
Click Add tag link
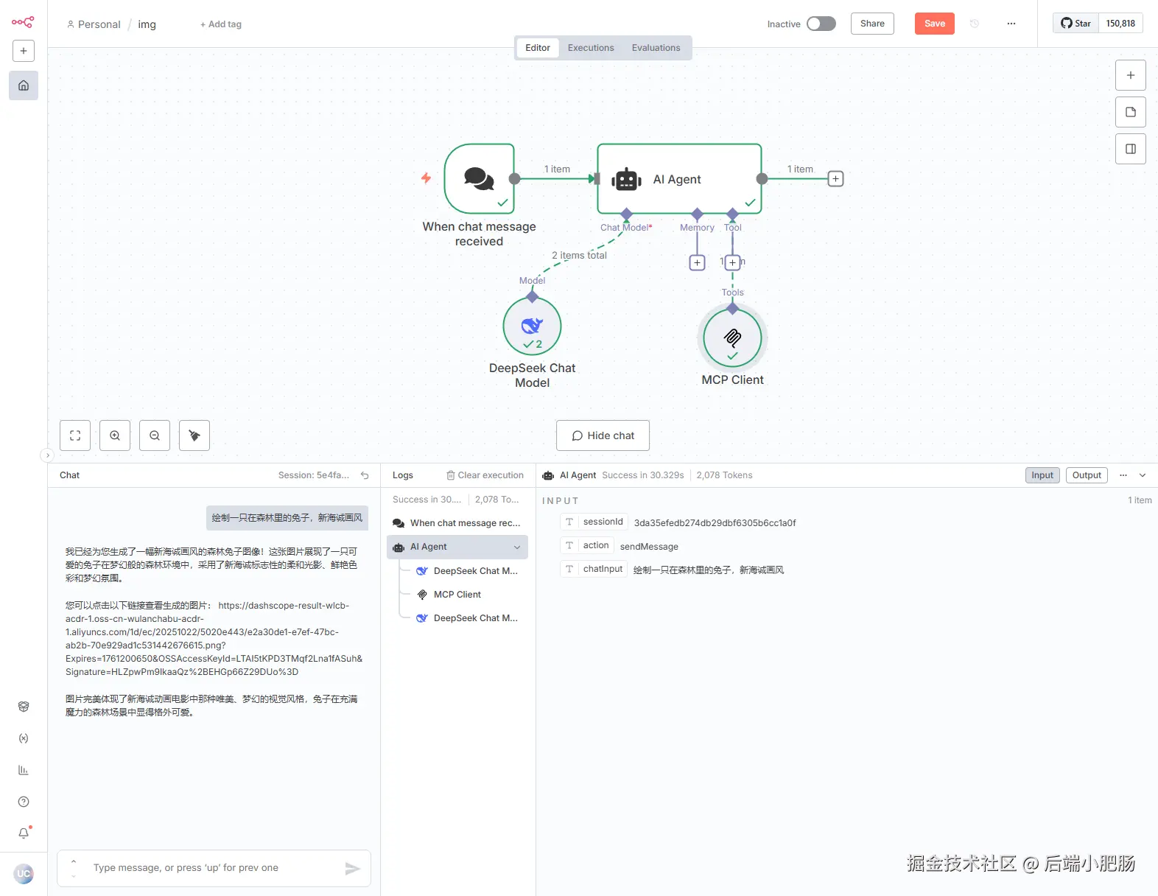pyautogui.click(x=221, y=24)
